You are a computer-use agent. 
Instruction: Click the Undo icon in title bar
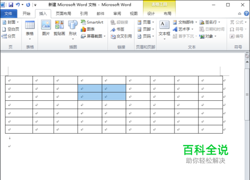(x=18, y=5)
